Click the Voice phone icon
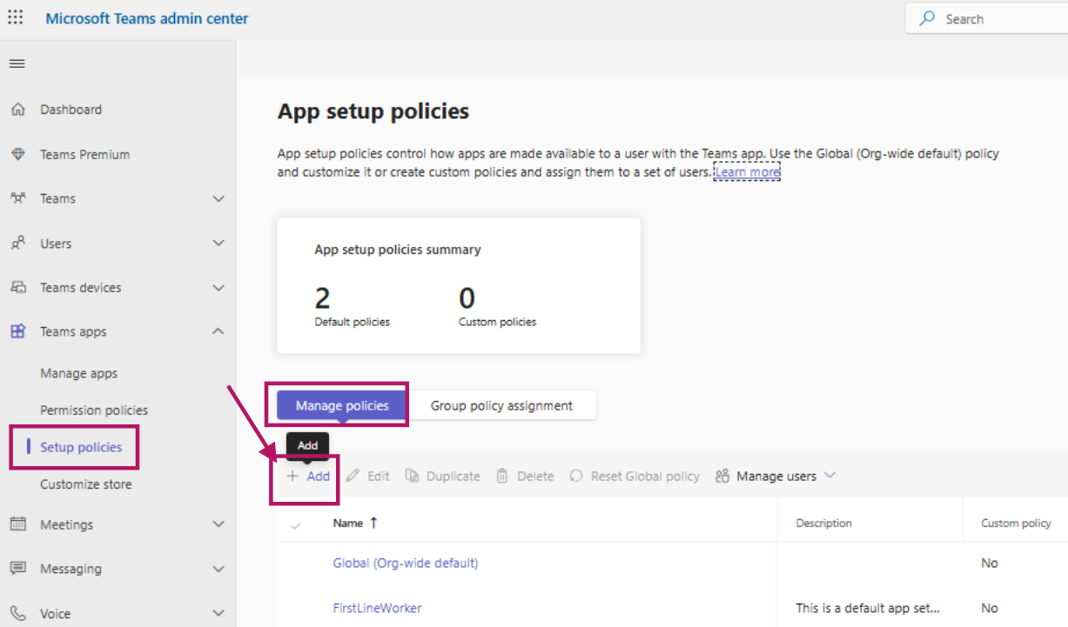This screenshot has height=627, width=1068. click(17, 613)
